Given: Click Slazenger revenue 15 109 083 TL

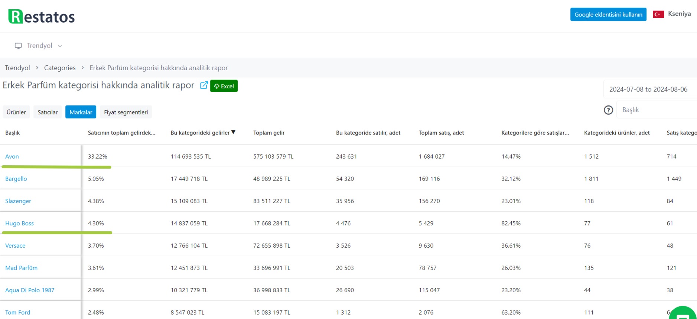Looking at the screenshot, I should pyautogui.click(x=189, y=201).
